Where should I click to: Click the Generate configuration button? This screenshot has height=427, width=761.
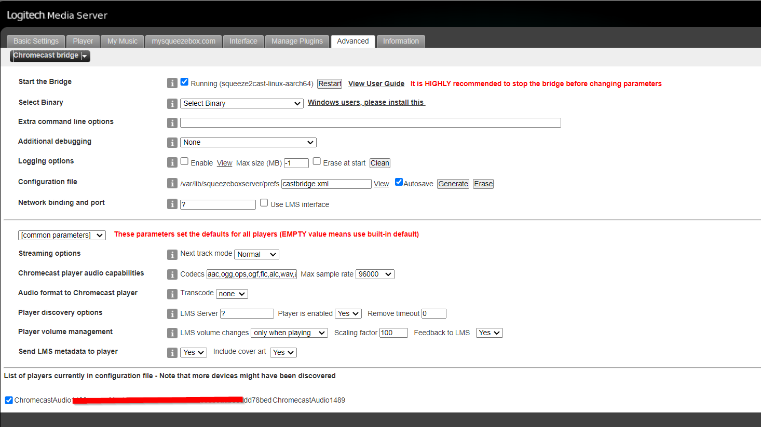[453, 184]
